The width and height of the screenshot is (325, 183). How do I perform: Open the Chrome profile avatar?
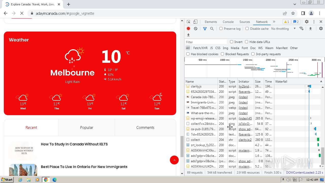(x=311, y=13)
